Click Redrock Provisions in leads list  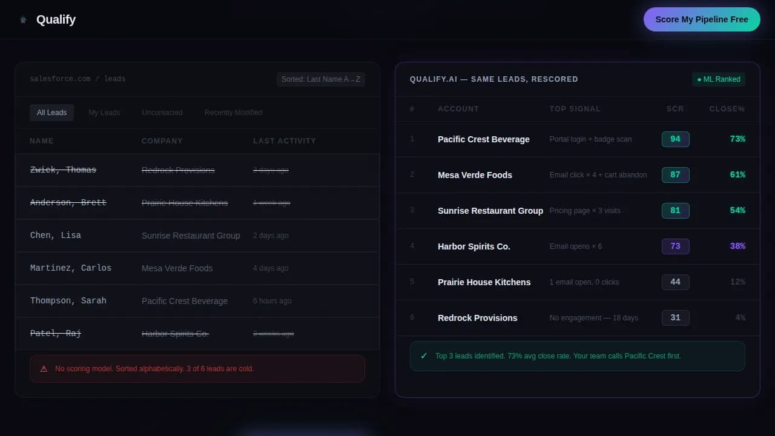pos(178,170)
